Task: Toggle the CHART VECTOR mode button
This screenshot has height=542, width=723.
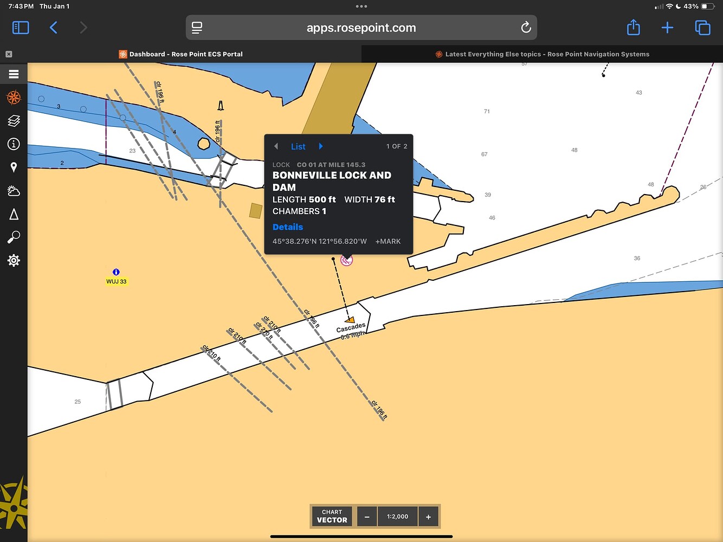Action: (x=332, y=516)
